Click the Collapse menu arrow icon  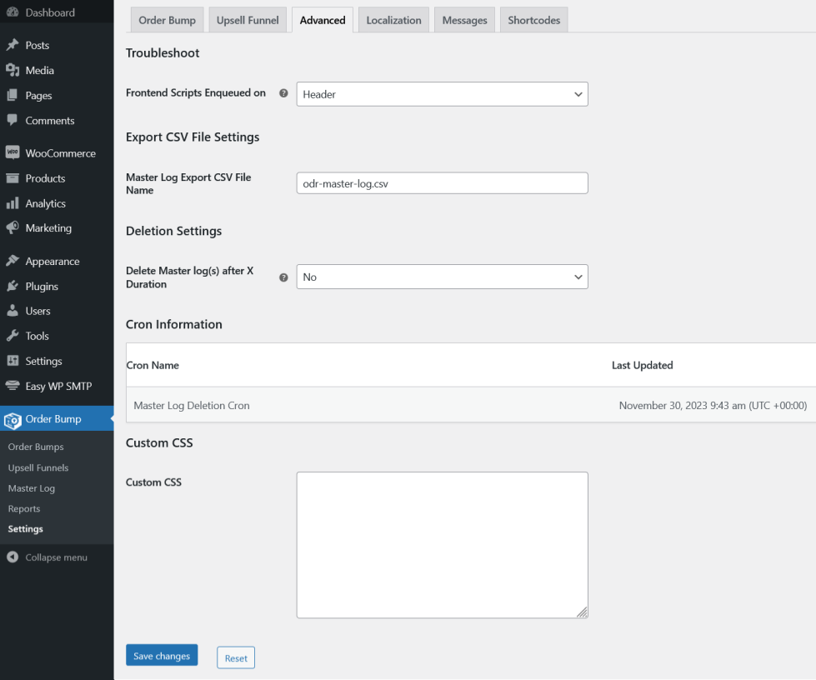pos(13,557)
